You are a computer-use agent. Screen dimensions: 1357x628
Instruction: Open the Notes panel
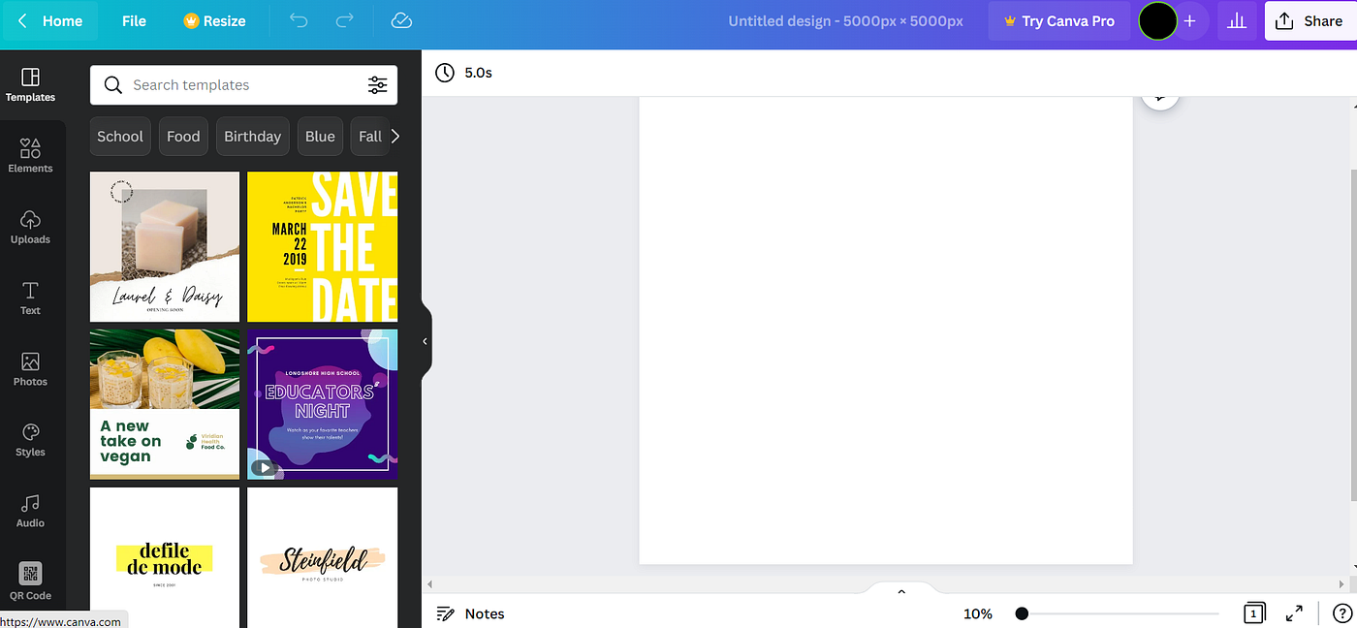coord(471,613)
